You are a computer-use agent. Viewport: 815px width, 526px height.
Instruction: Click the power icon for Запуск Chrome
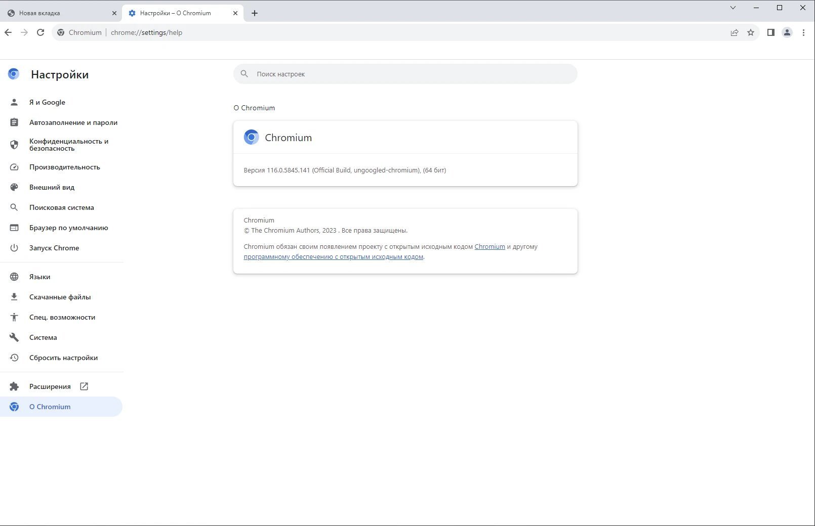[x=14, y=248]
